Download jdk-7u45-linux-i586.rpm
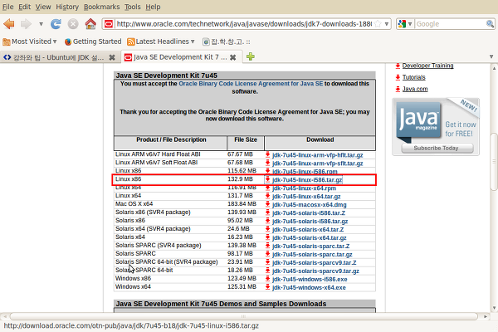Screen dimensions: 498x332 (x=305, y=172)
